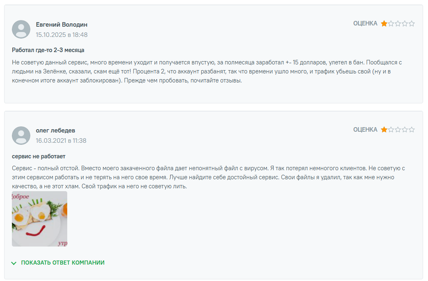
Task: Toggle the filled star on олег's rating
Action: click(384, 129)
